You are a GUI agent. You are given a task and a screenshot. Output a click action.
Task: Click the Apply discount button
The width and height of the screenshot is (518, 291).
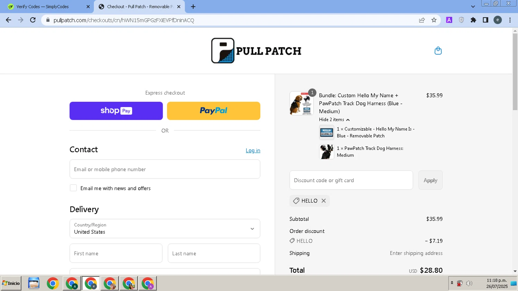(430, 180)
